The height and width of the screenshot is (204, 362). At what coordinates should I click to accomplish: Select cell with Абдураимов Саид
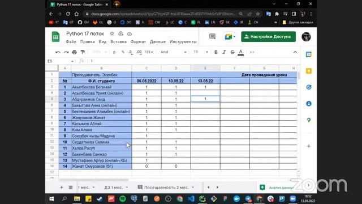point(101,99)
